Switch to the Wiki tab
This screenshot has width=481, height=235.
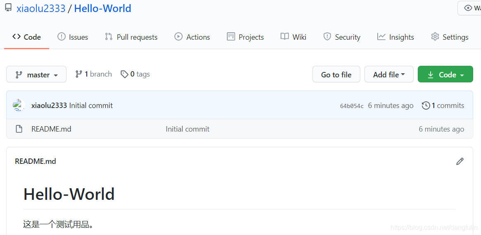point(293,37)
